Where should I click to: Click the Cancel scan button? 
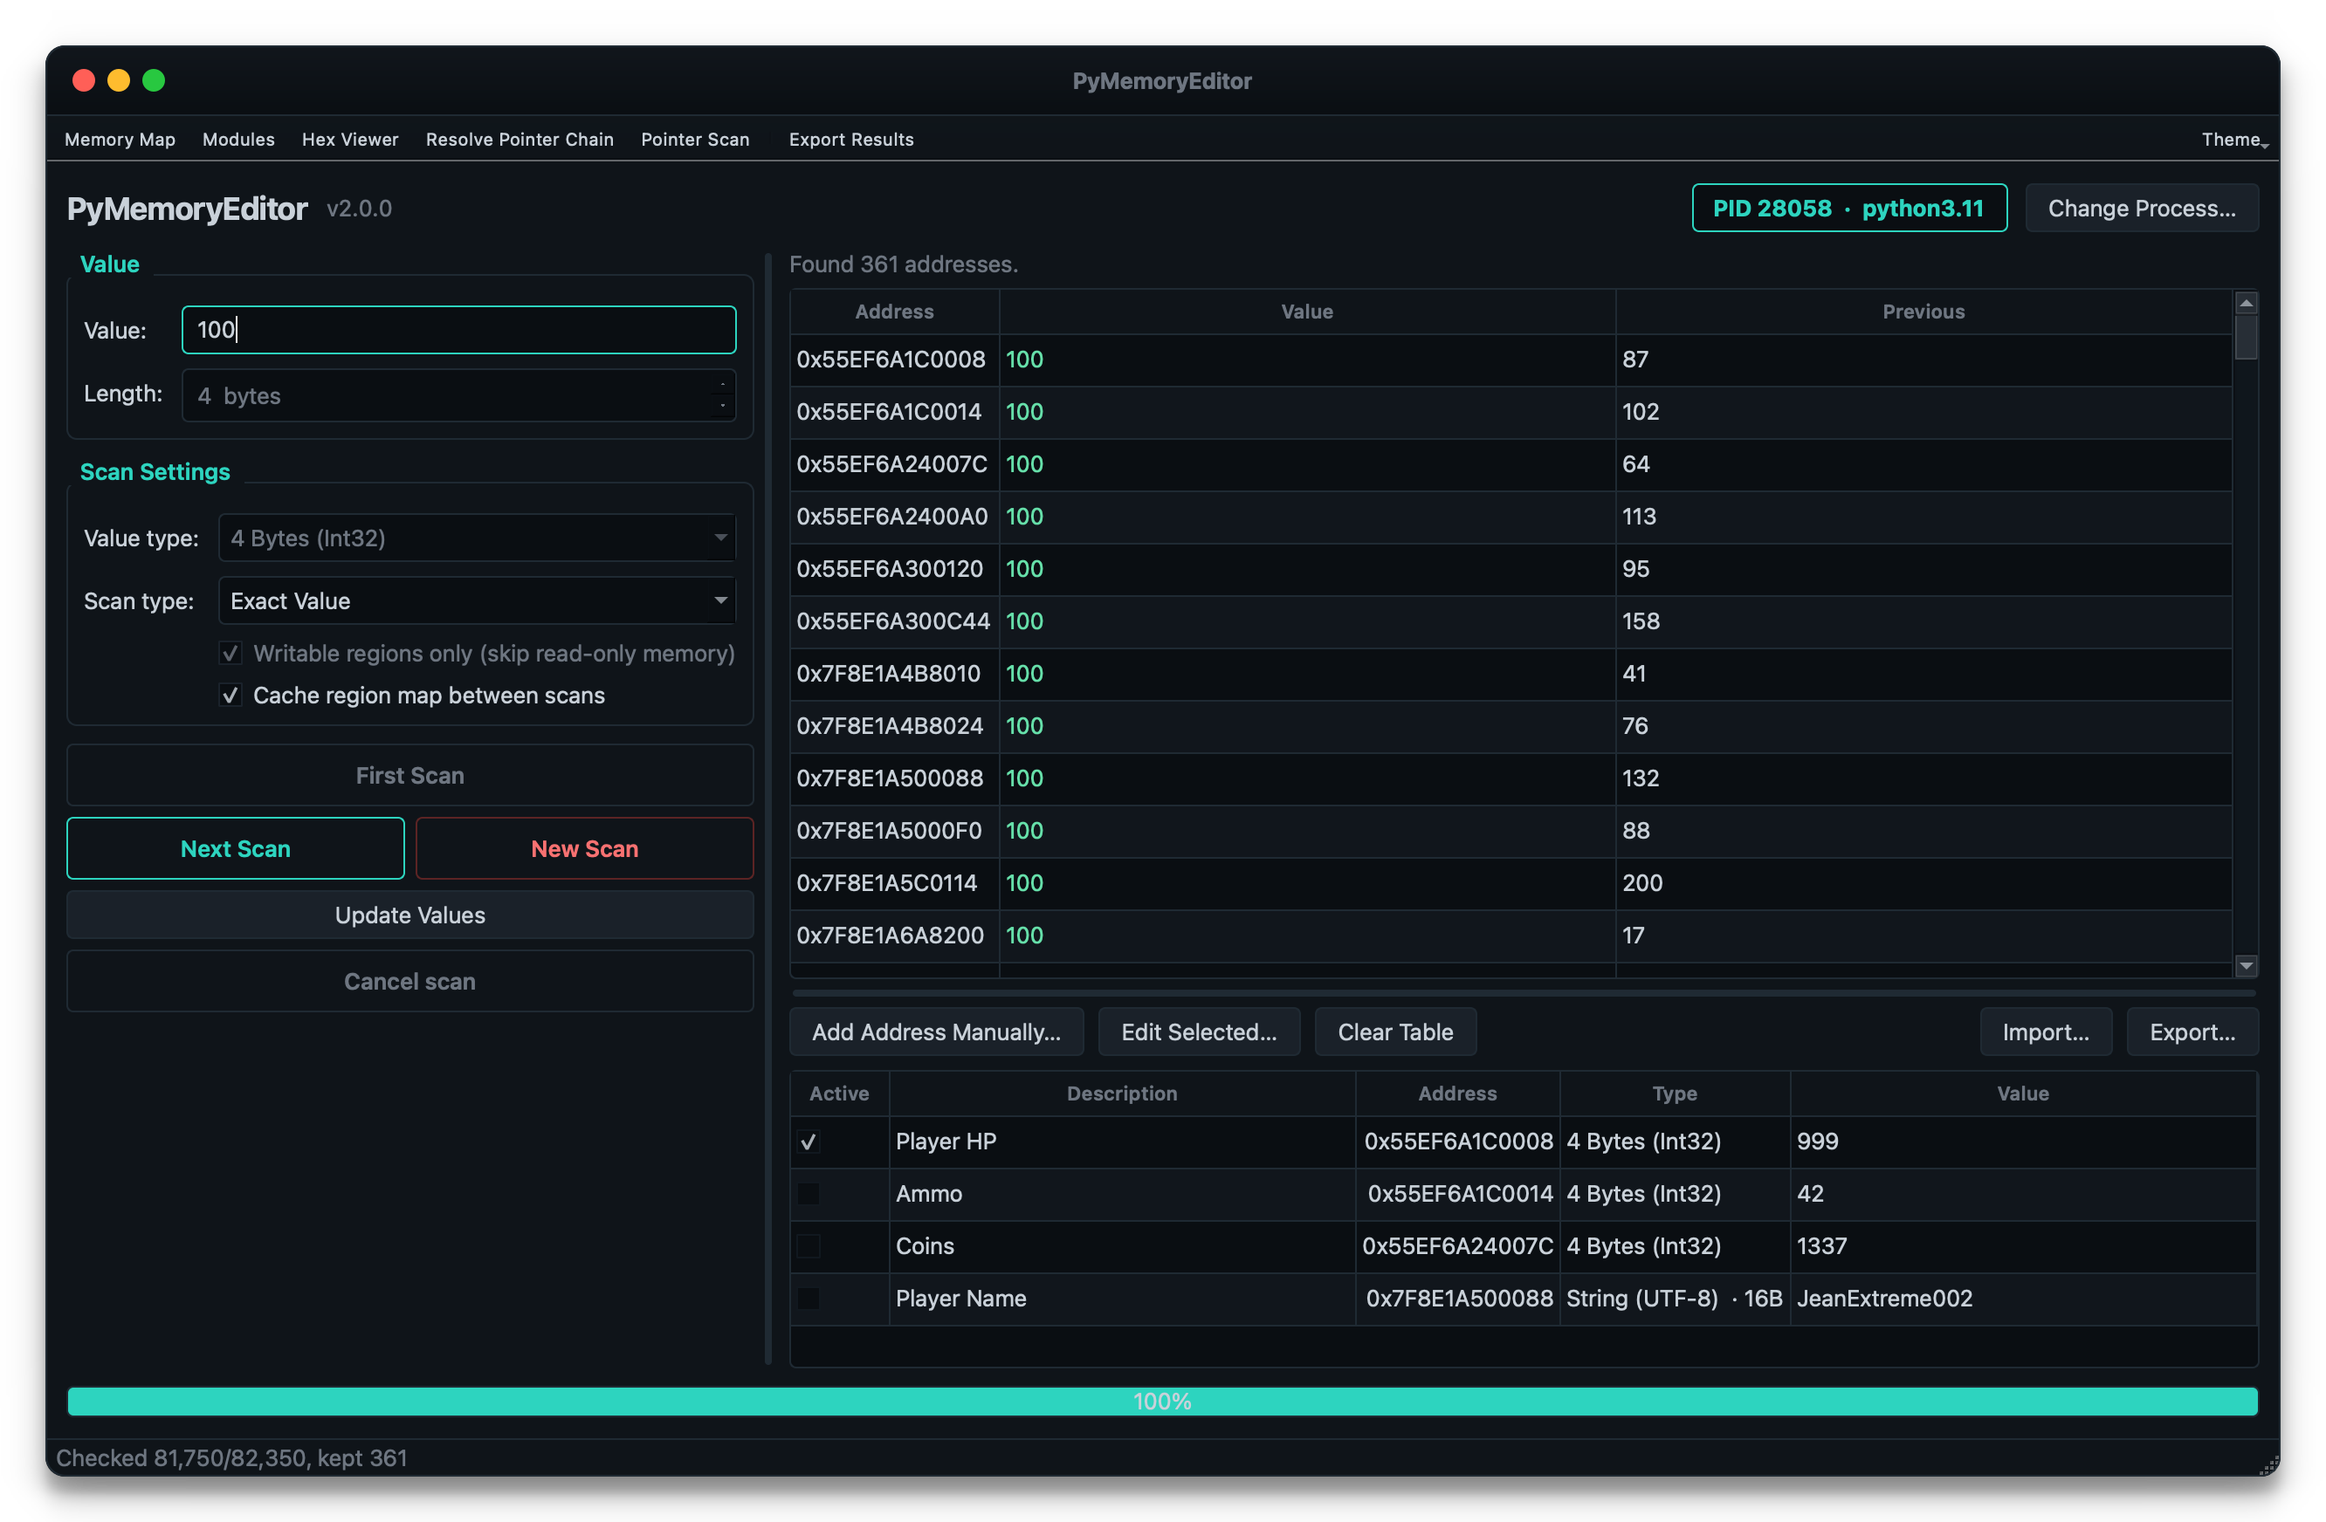[409, 981]
